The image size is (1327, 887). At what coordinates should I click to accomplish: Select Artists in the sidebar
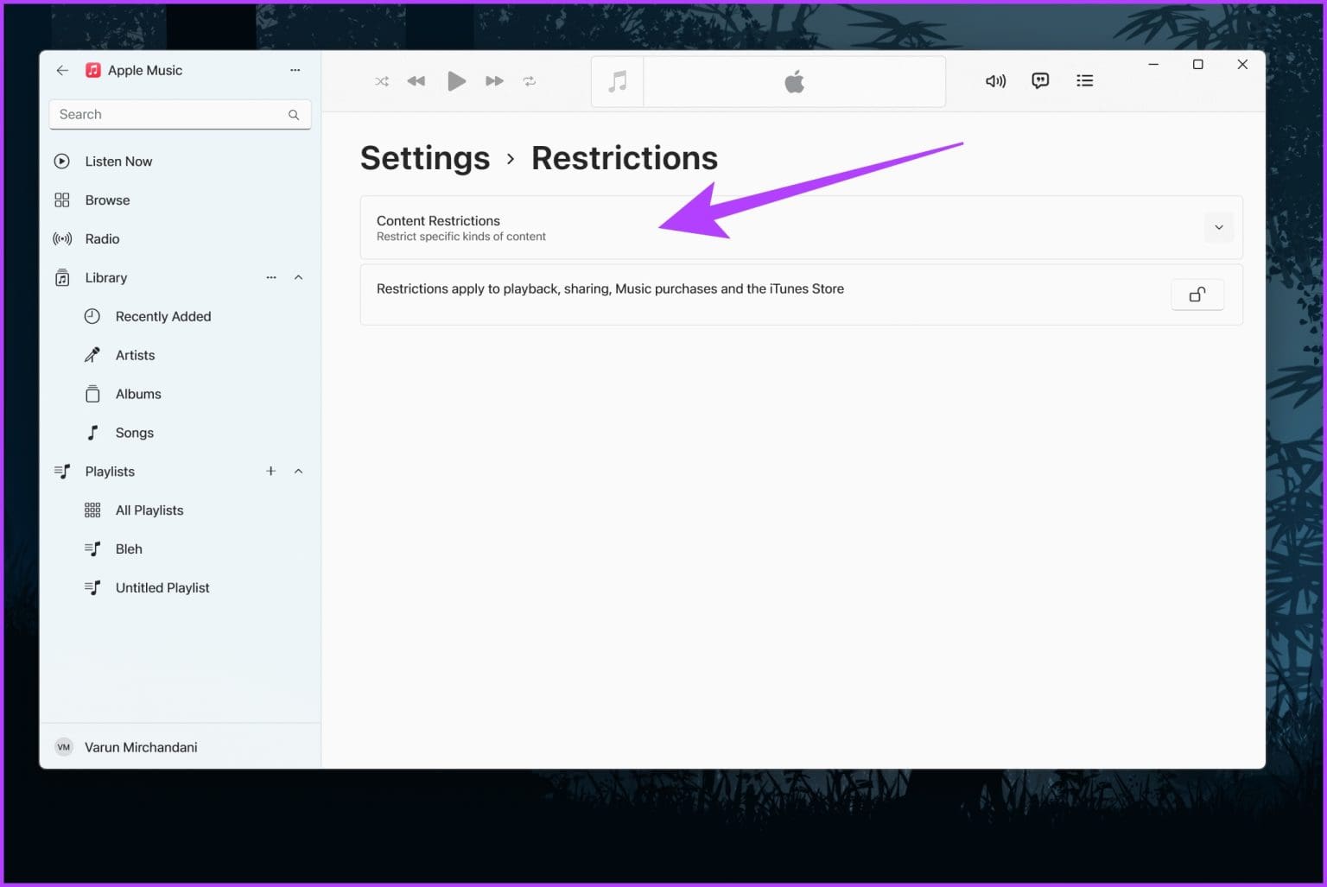(x=136, y=354)
